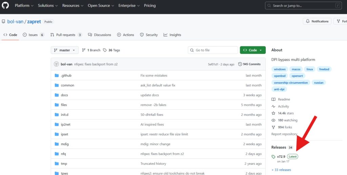Click the Go to file field
Viewport: 347px width, 175px height.
[x=213, y=50]
